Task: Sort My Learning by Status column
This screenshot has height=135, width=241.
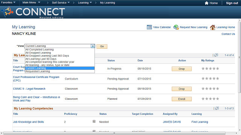Action: click(x=111, y=60)
